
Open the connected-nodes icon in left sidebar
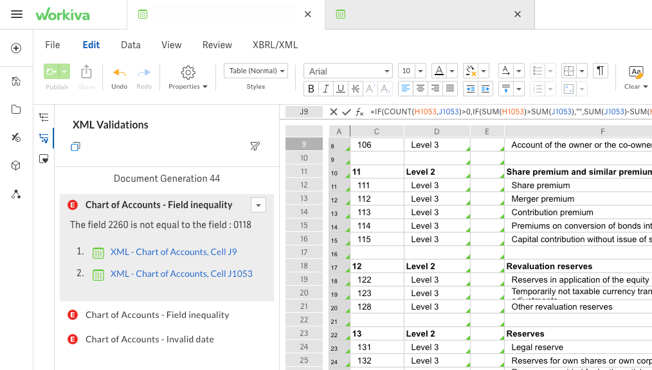click(16, 194)
